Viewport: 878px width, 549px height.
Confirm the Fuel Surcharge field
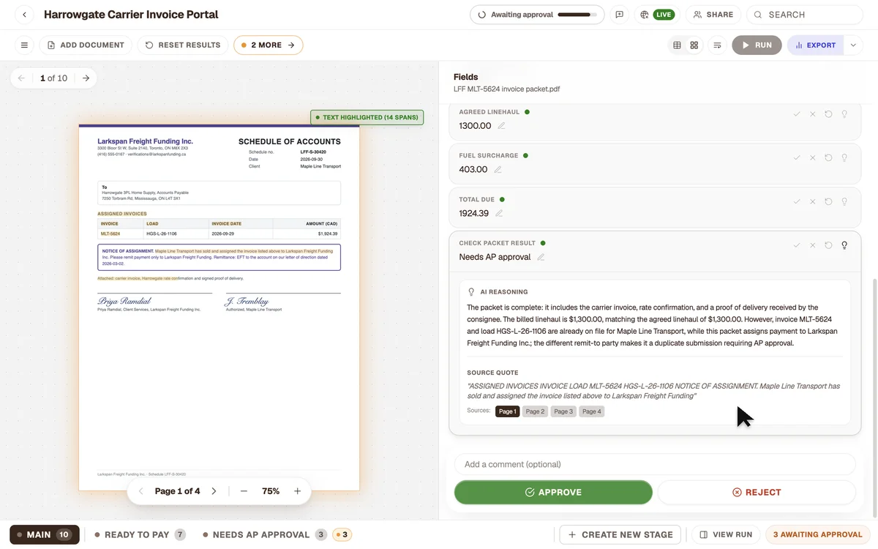797,158
